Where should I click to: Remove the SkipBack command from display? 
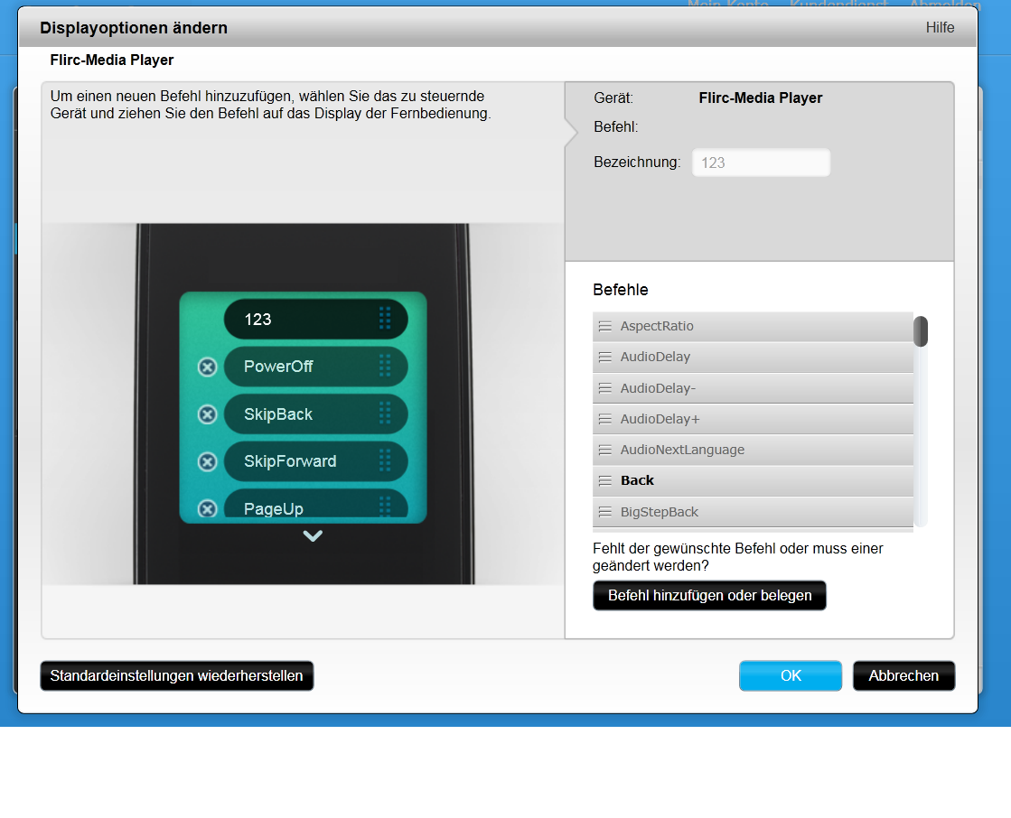207,414
